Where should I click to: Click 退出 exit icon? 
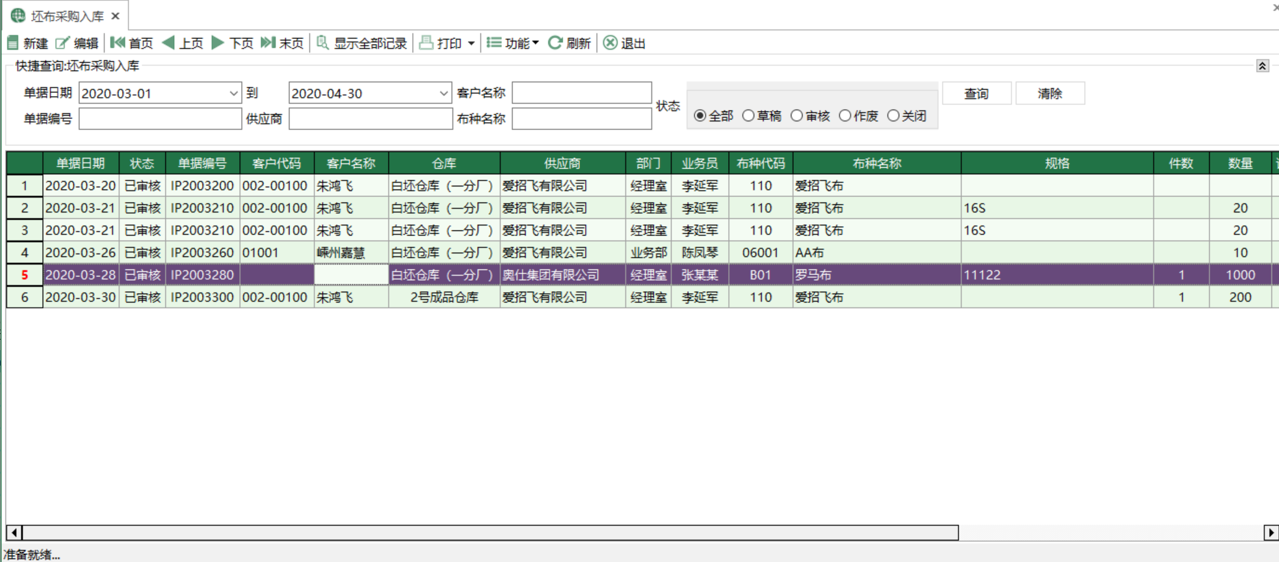tap(610, 43)
